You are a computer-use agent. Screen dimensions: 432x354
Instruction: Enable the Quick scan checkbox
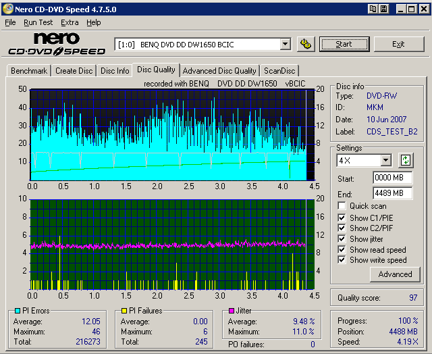(x=342, y=206)
